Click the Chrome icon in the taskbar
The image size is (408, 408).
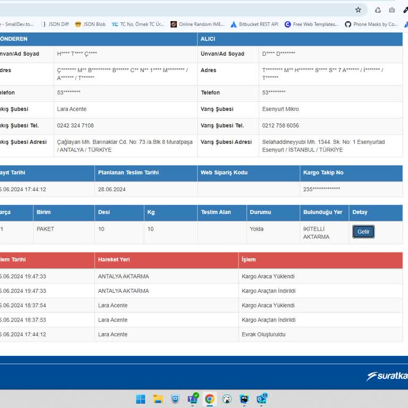coord(210,399)
